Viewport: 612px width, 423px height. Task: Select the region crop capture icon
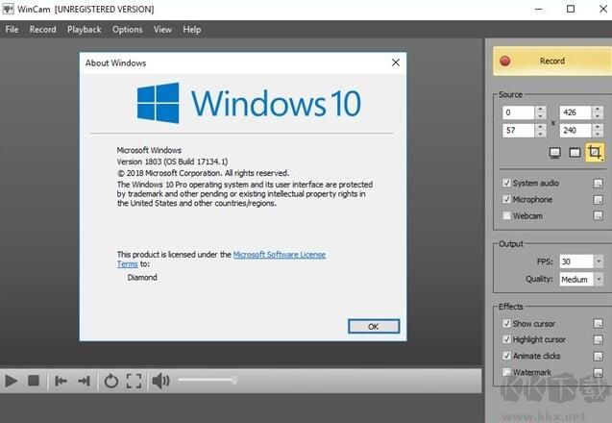[x=596, y=152]
